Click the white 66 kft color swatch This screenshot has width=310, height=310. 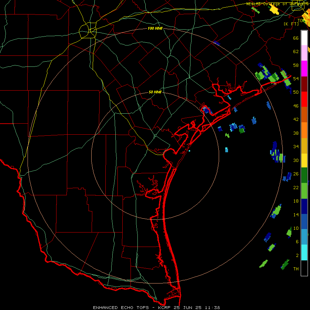(304, 38)
